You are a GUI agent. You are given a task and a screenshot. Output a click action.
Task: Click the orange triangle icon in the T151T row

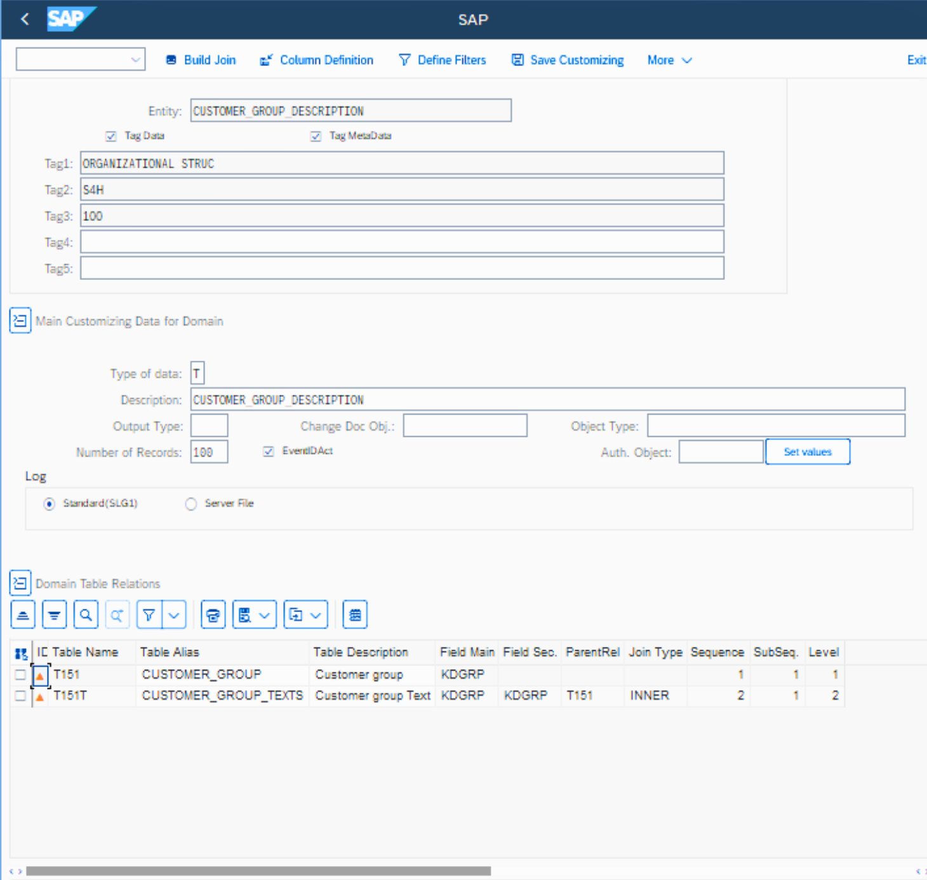40,697
